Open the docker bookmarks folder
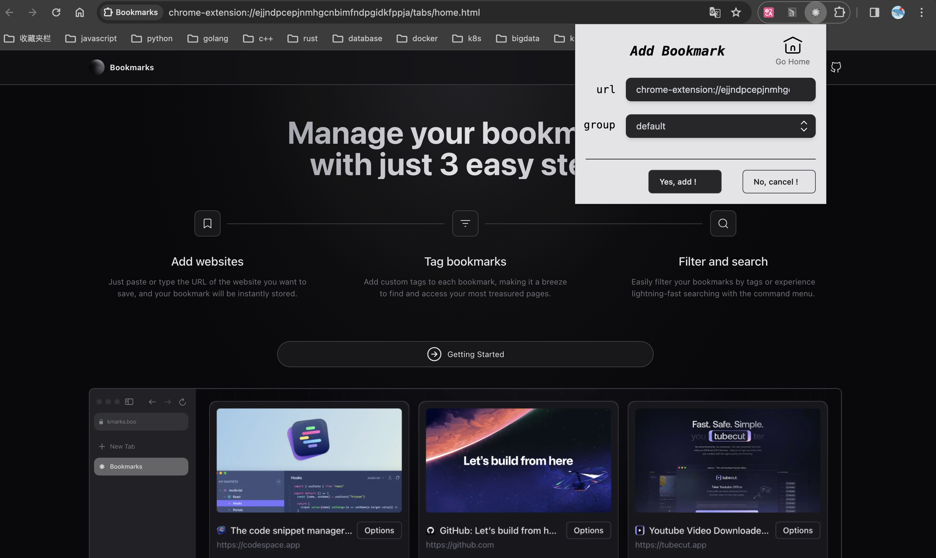Image resolution: width=936 pixels, height=558 pixels. (417, 38)
